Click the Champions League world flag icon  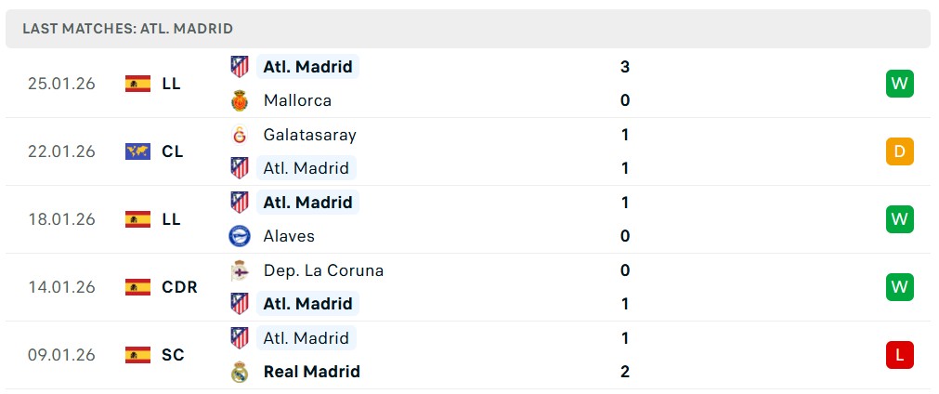(137, 151)
